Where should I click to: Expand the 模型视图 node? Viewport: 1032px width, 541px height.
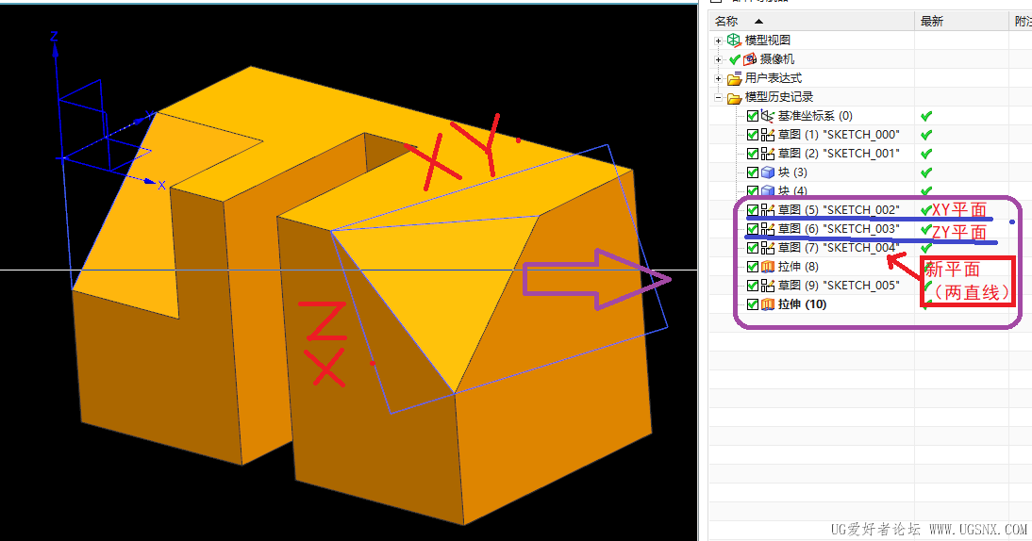(718, 41)
